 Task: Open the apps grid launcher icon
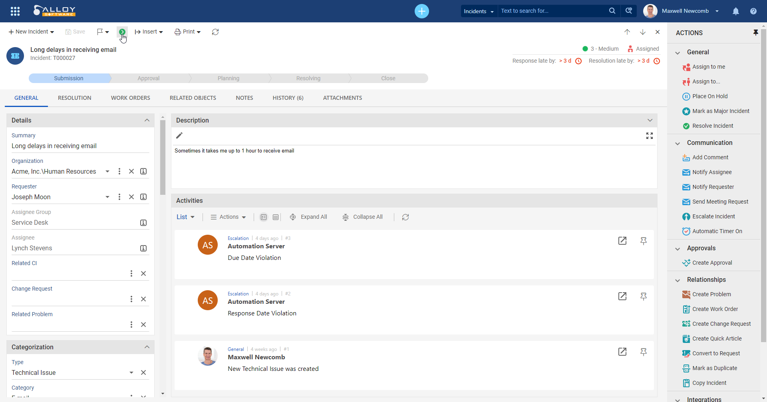pos(15,11)
